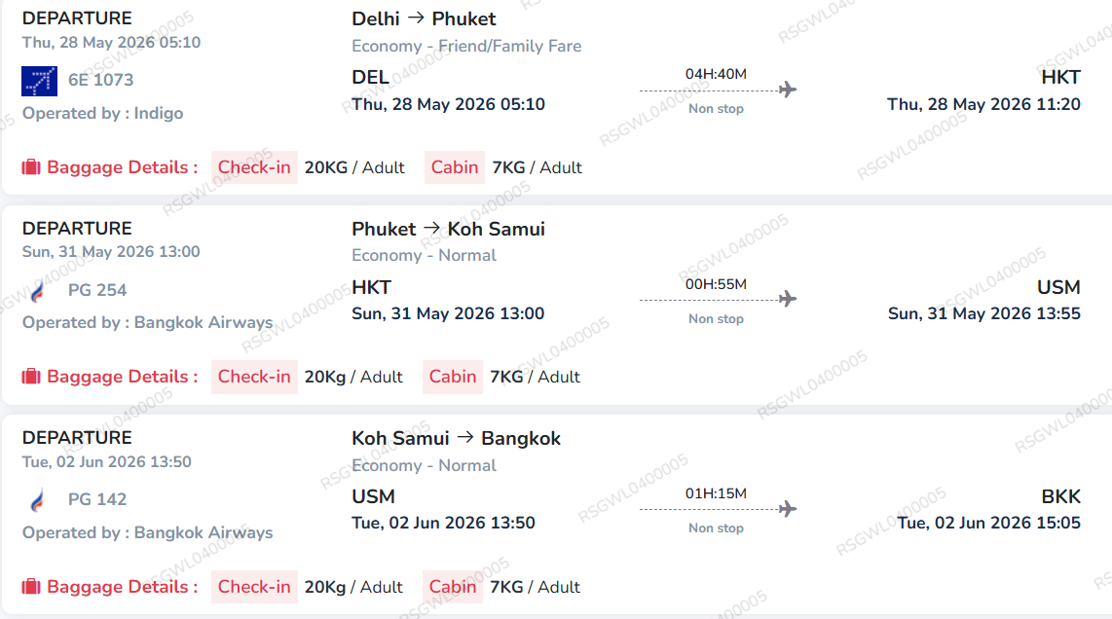This screenshot has height=619, width=1112.
Task: Click the airplane icon on HKT–USM route
Action: pyautogui.click(x=788, y=299)
